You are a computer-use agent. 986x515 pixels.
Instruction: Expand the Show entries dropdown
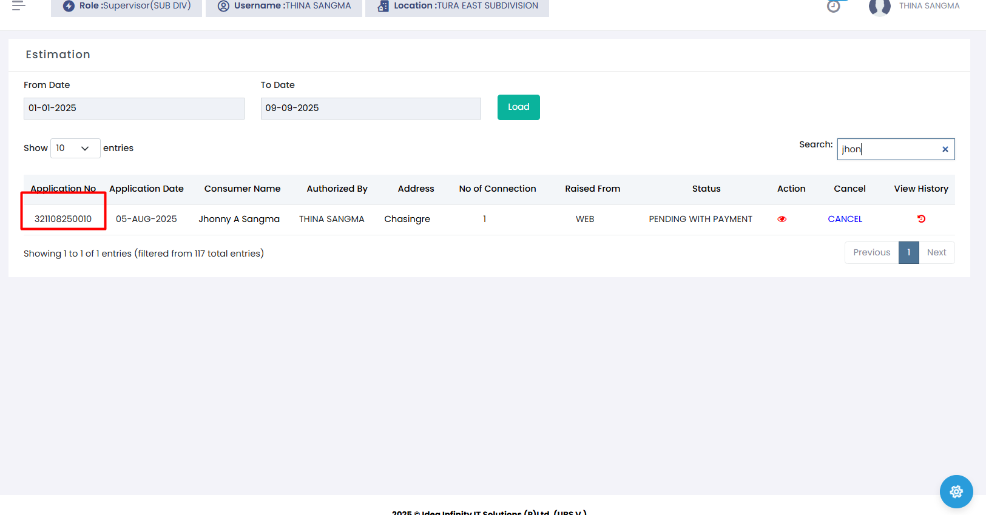coord(75,148)
